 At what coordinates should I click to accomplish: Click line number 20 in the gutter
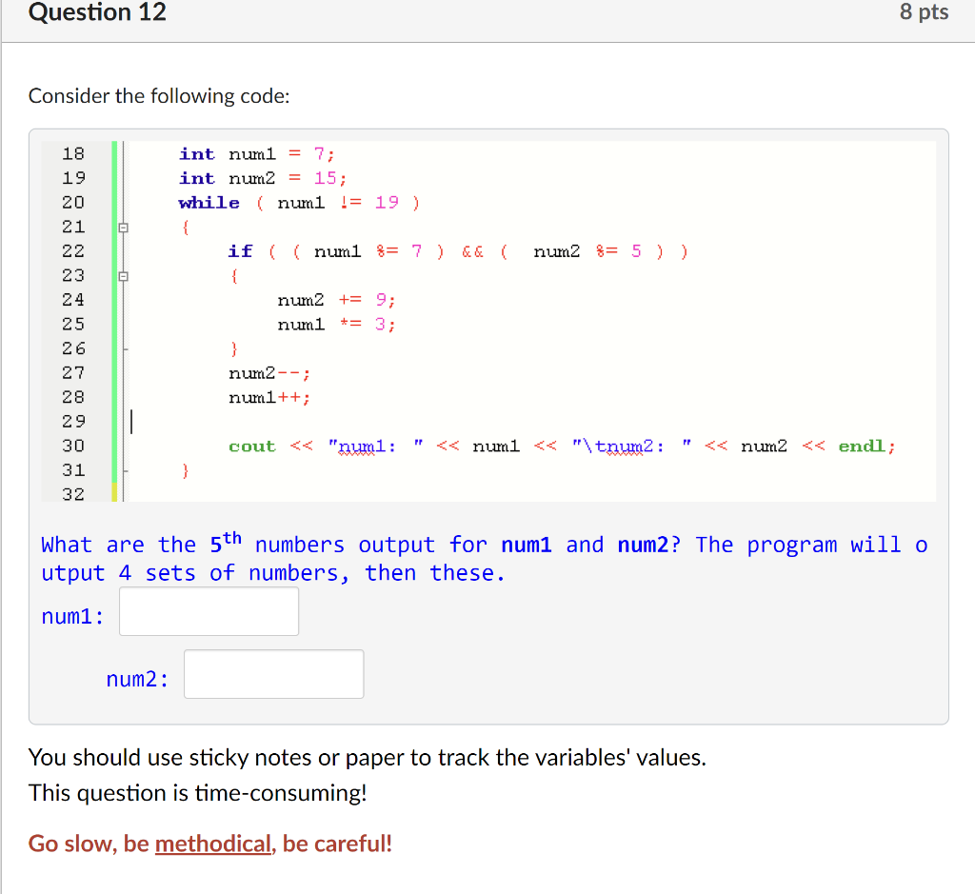tap(74, 202)
